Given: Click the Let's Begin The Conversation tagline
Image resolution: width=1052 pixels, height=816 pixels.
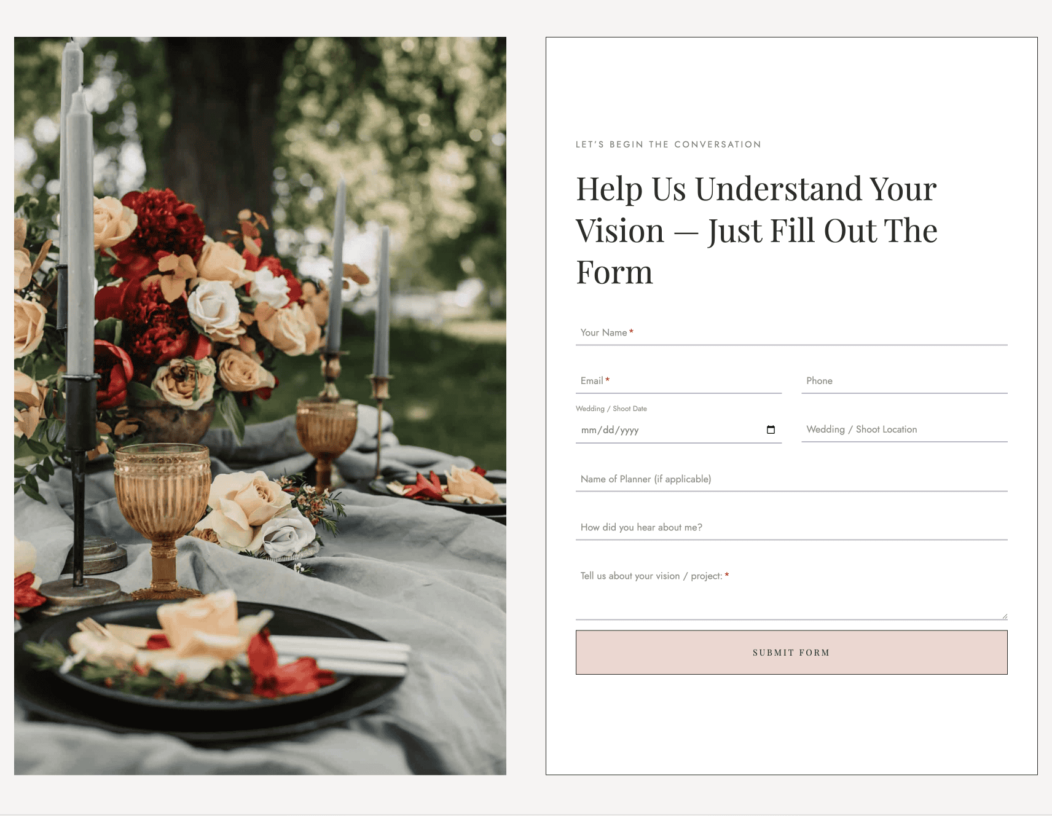Looking at the screenshot, I should click(x=669, y=144).
